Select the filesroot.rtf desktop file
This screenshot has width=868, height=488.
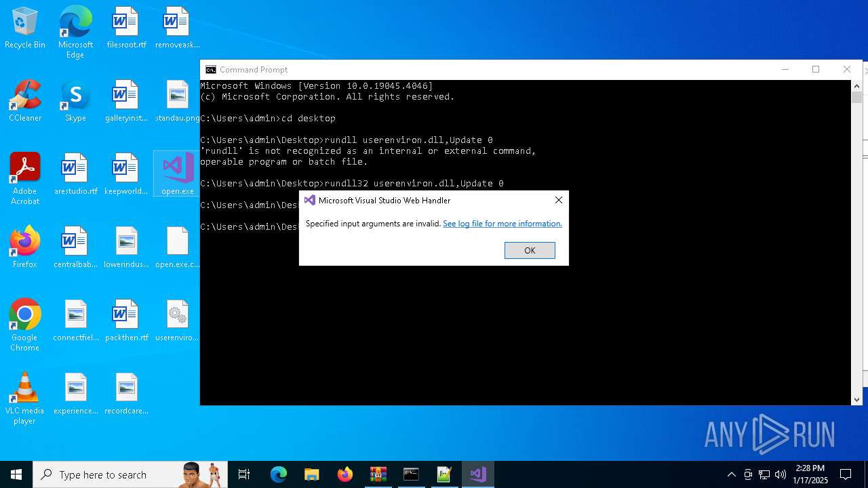tap(126, 28)
